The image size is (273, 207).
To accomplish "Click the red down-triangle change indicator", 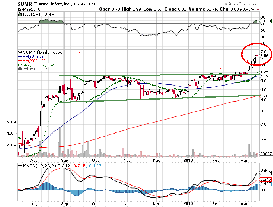I will pyautogui.click(x=258, y=9).
